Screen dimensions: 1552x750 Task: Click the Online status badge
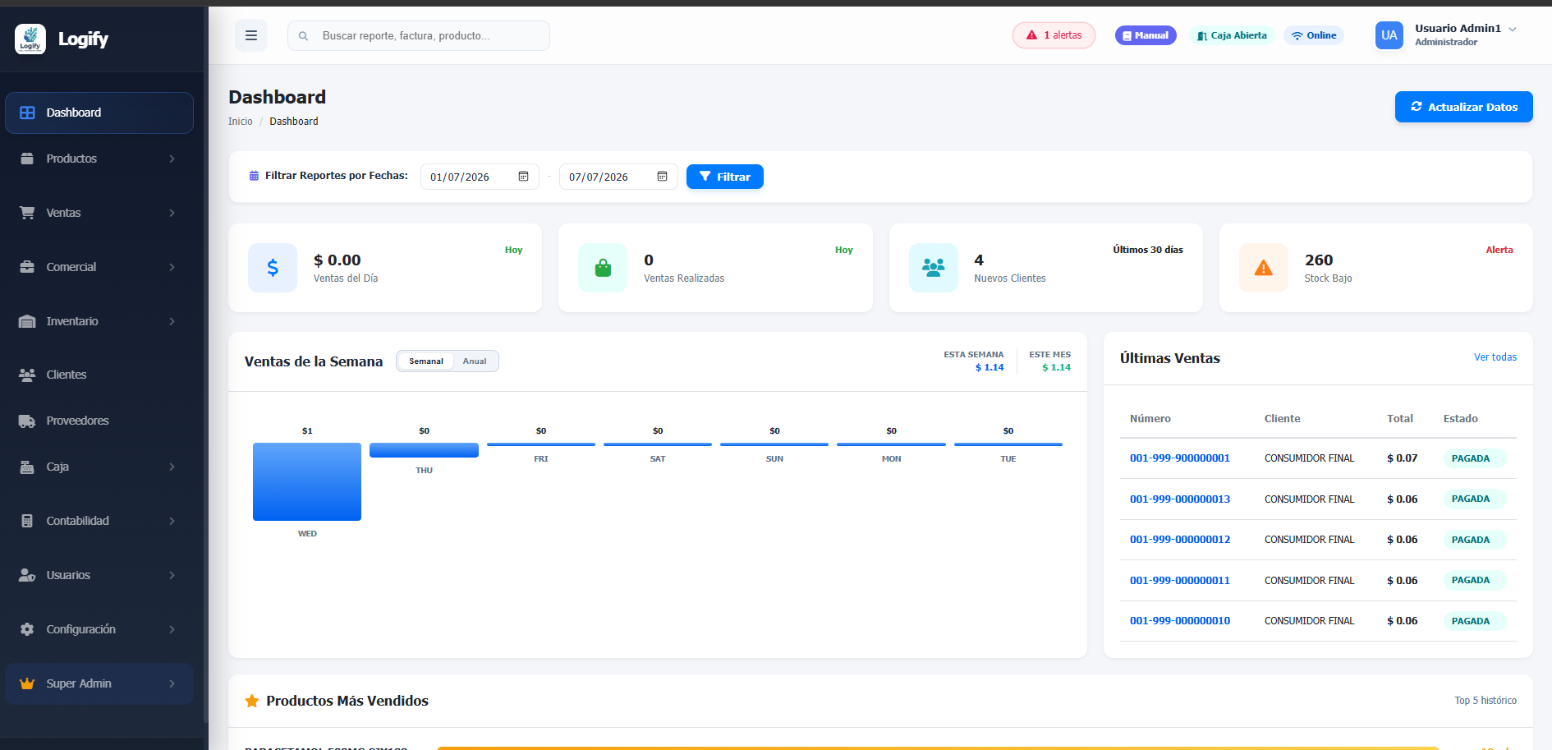tap(1314, 35)
